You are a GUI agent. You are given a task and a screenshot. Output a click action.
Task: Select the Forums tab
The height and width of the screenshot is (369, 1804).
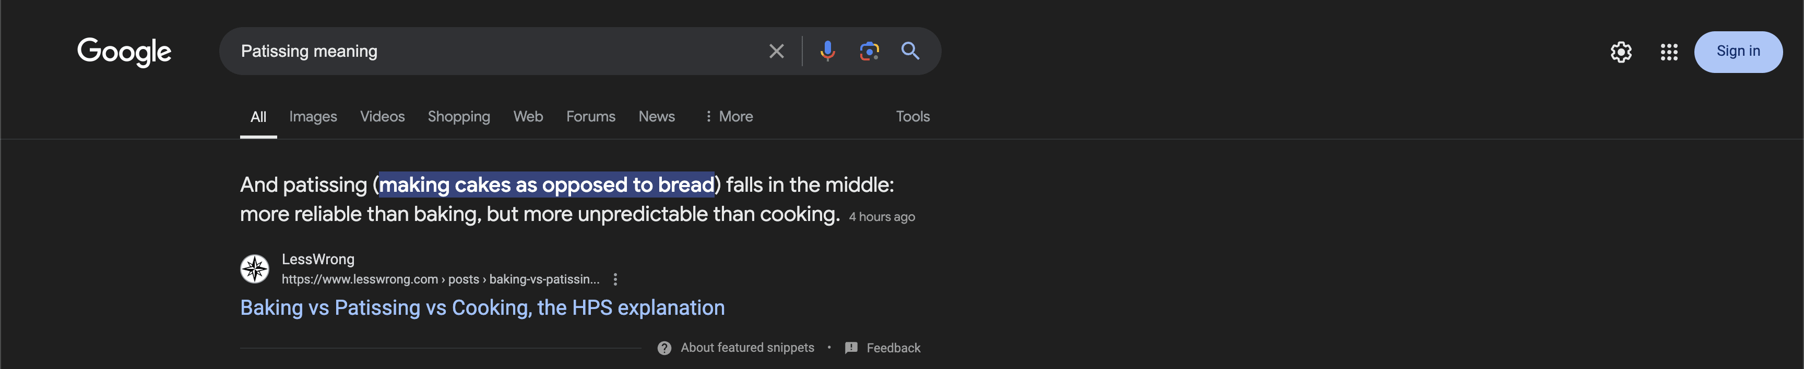coord(590,117)
